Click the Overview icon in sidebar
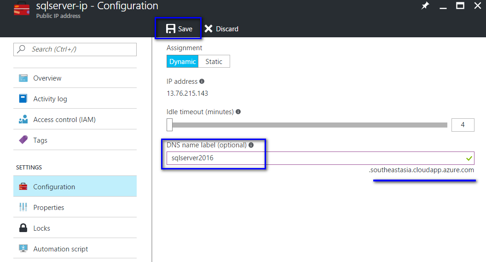Screen dimensions: 486x262 pyautogui.click(x=23, y=78)
